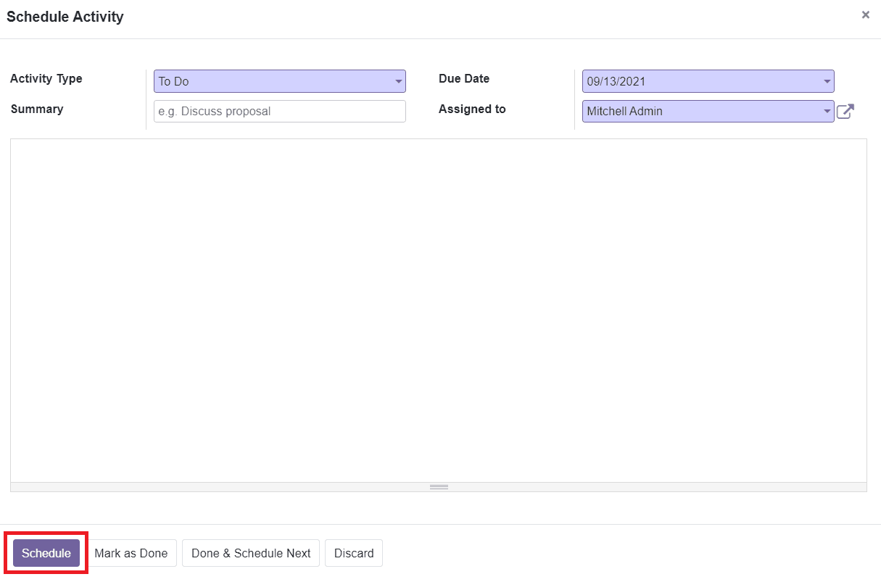Click the Due Date label
This screenshot has width=881, height=582.
(x=463, y=78)
